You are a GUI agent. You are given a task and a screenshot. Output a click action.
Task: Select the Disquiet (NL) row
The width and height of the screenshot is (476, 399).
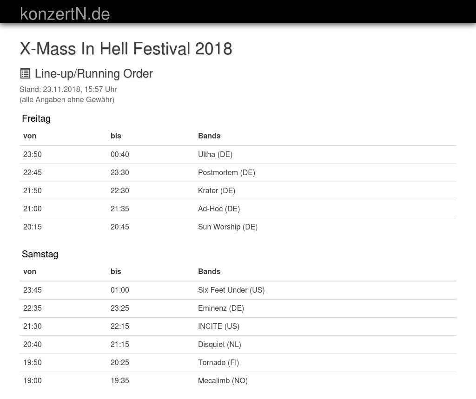coord(219,345)
